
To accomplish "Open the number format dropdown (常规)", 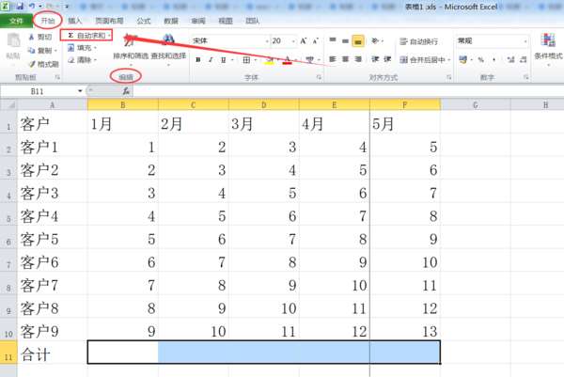I will pyautogui.click(x=525, y=41).
